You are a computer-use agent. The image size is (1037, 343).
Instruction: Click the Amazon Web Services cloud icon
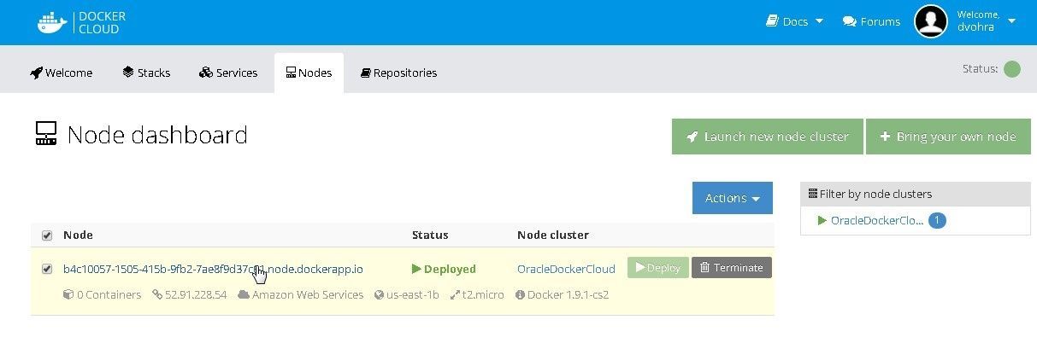pyautogui.click(x=244, y=294)
